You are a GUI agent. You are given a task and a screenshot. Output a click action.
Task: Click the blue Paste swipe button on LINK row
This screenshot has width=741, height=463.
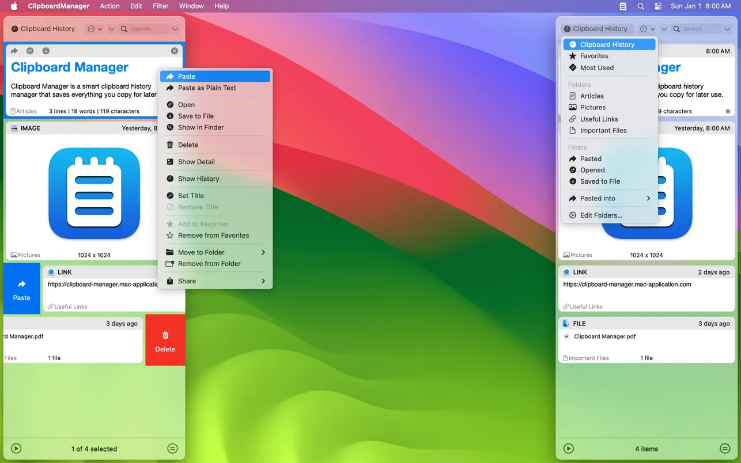[x=22, y=289]
